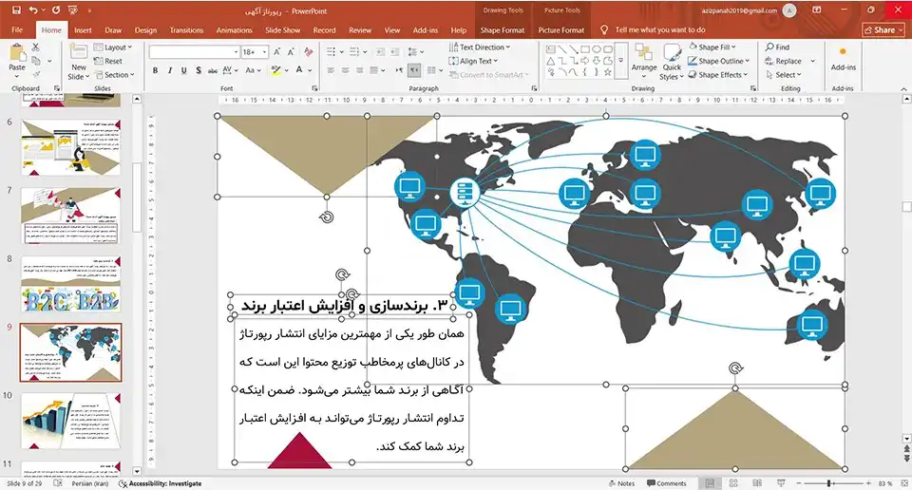Viewport: 912px width, 490px height.
Task: Open the Comments pane from status bar
Action: pyautogui.click(x=667, y=483)
